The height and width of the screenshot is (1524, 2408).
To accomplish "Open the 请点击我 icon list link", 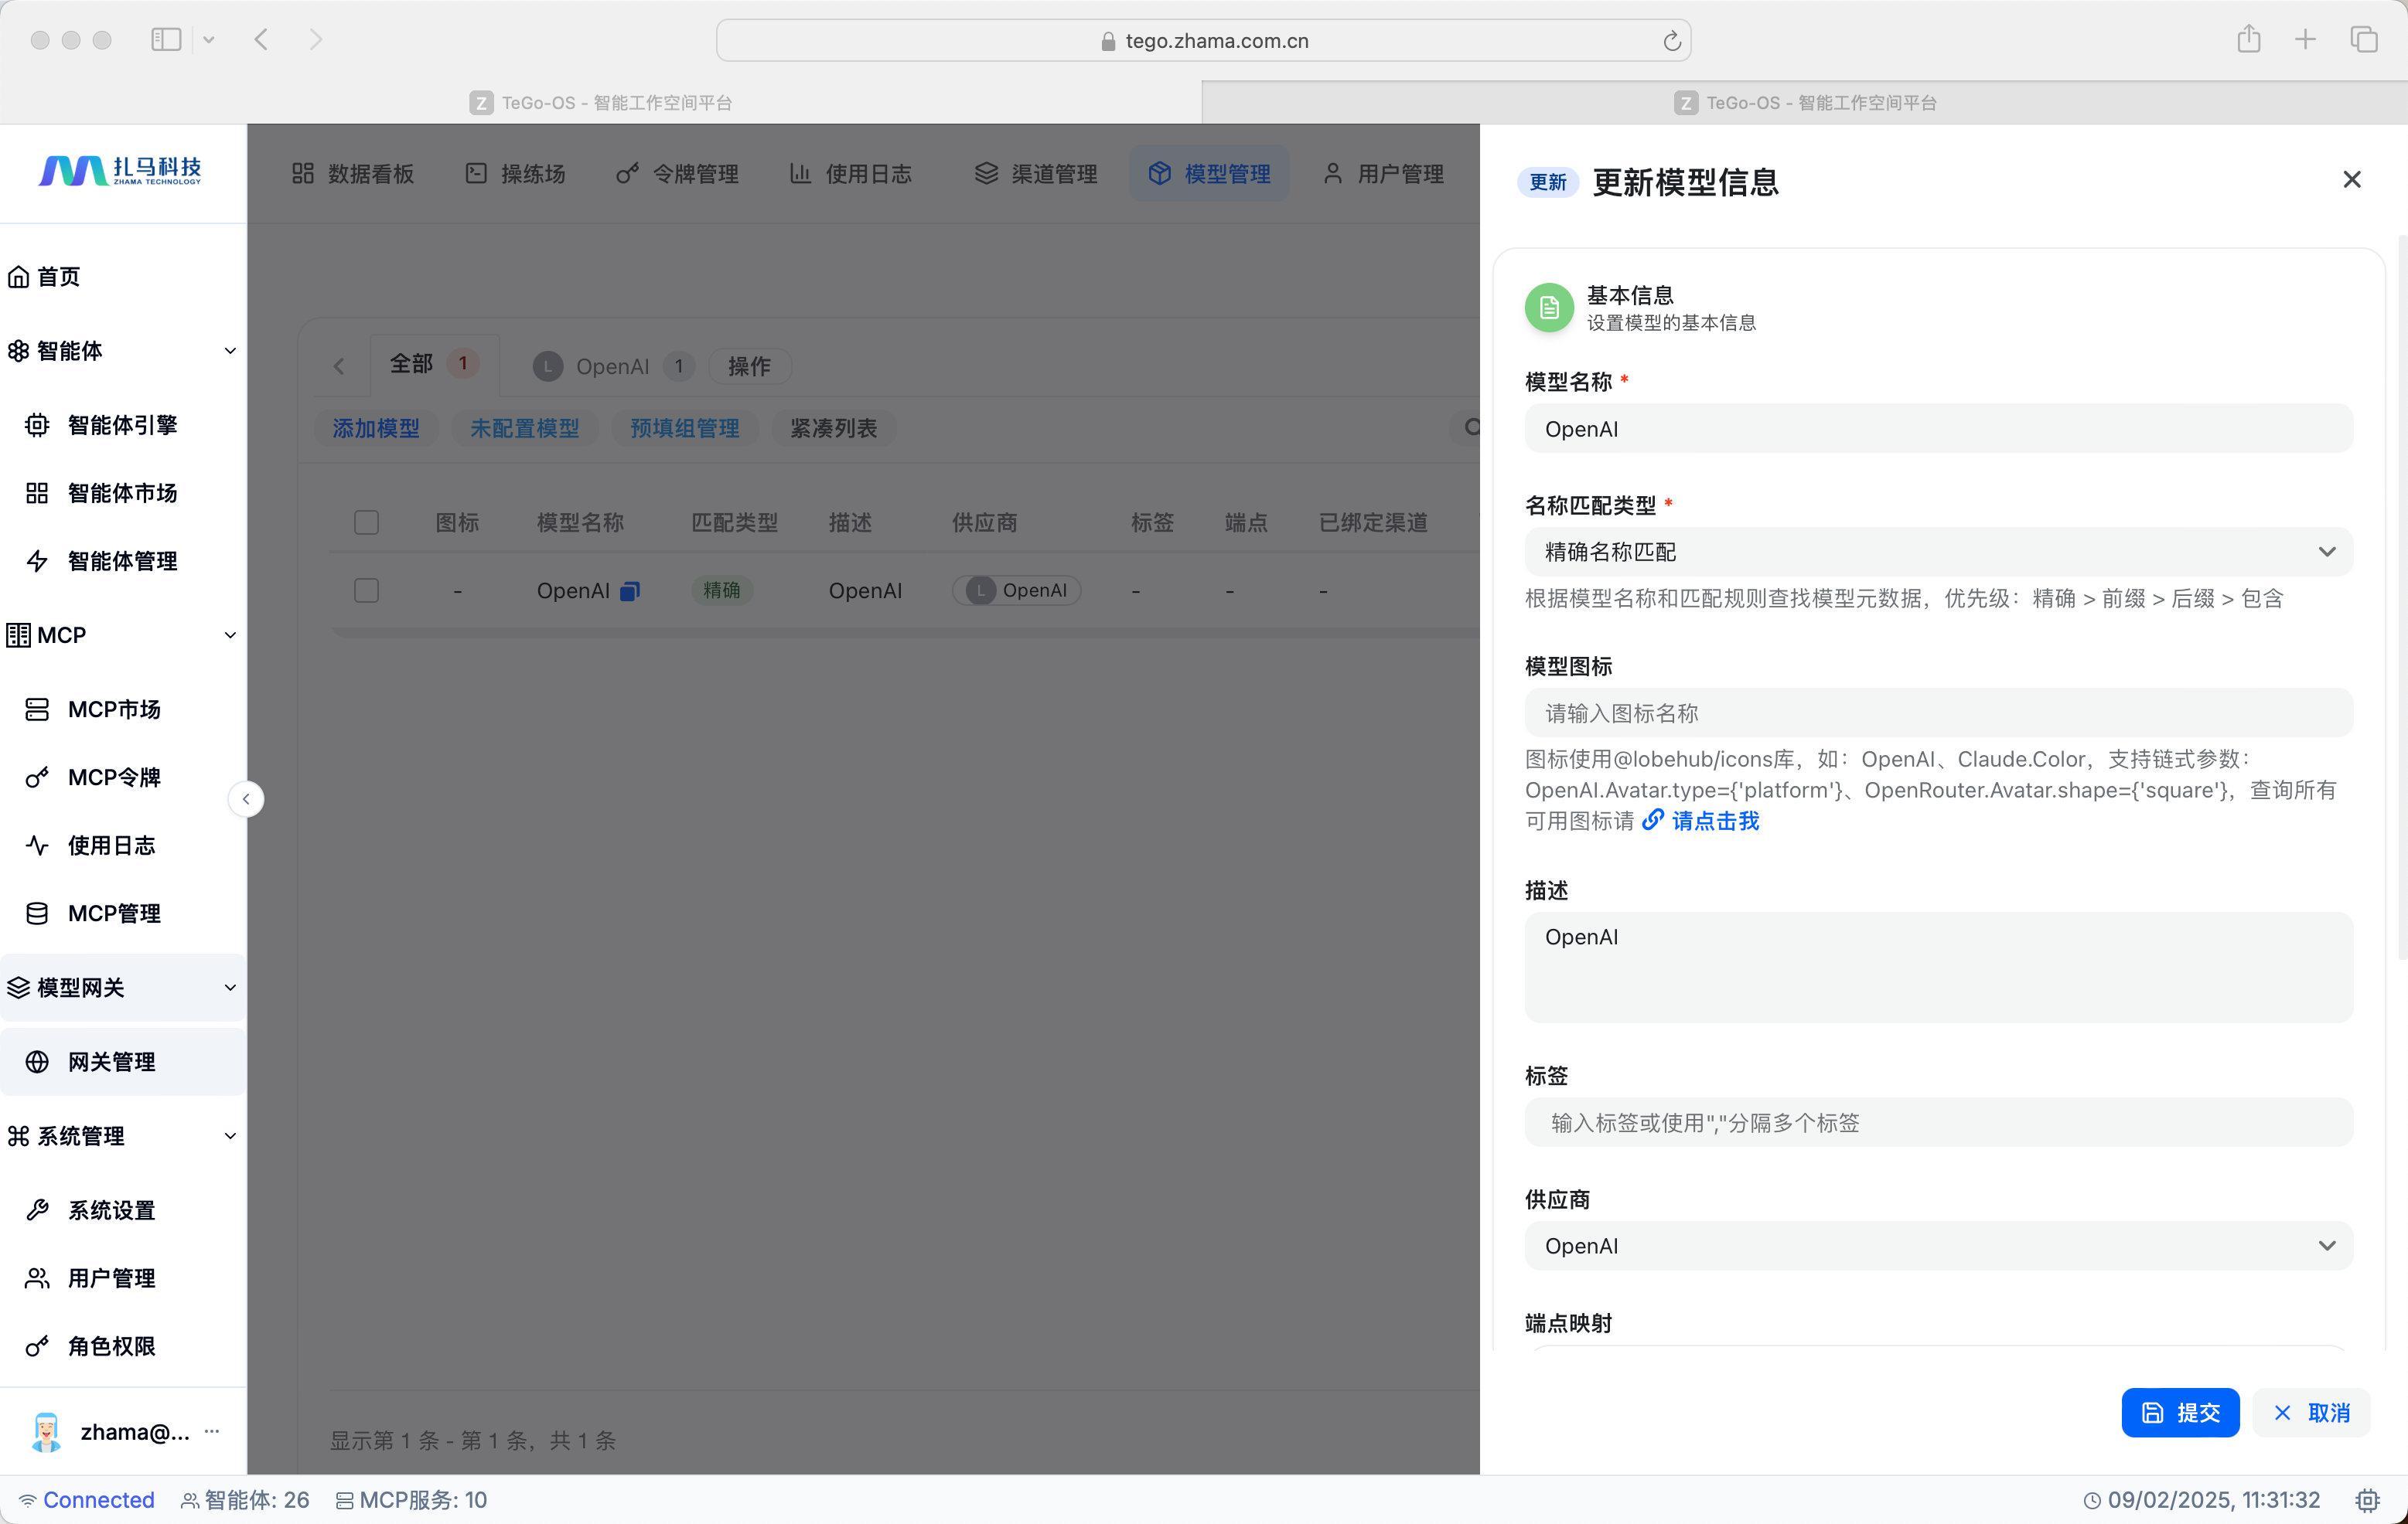I will (1714, 821).
